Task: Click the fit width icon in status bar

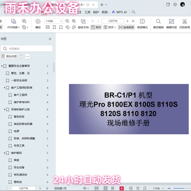Action: tap(145, 188)
